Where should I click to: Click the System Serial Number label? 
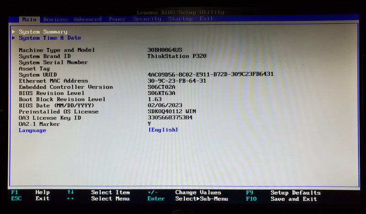click(x=53, y=63)
